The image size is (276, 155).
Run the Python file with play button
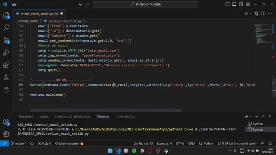click(246, 13)
